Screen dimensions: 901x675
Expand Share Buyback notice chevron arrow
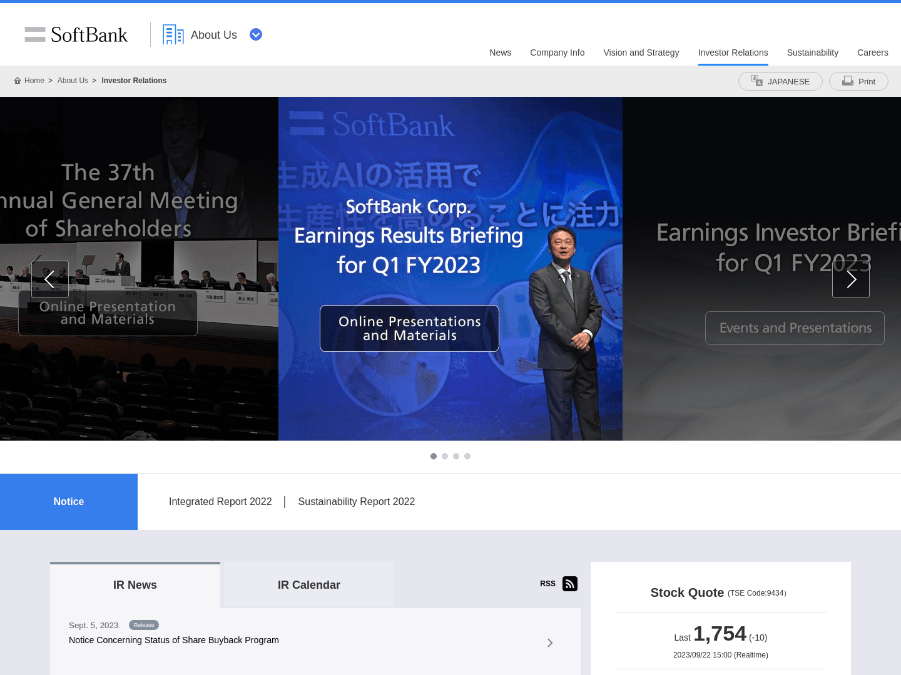tap(550, 642)
